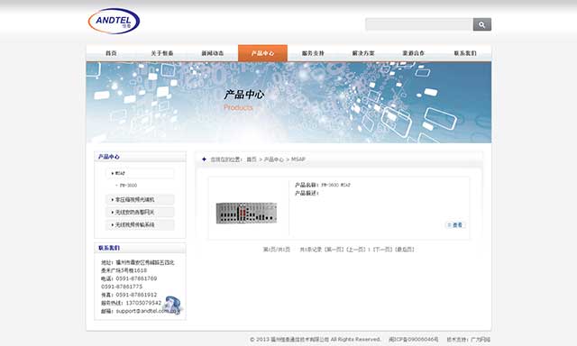This screenshot has width=577, height=346.
Task: Go to 新闻动态 in the navigation
Action: click(x=213, y=53)
